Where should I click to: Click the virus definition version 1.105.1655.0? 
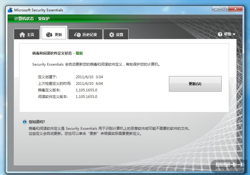[x=86, y=90]
